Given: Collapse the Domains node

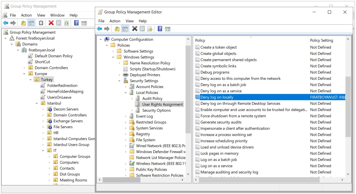Looking at the screenshot, I should point(12,44).
